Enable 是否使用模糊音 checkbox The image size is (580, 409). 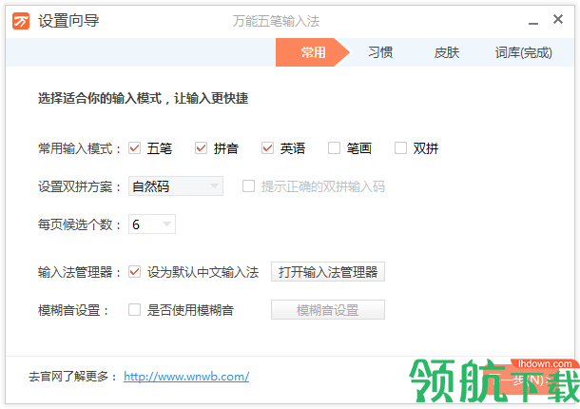point(135,310)
